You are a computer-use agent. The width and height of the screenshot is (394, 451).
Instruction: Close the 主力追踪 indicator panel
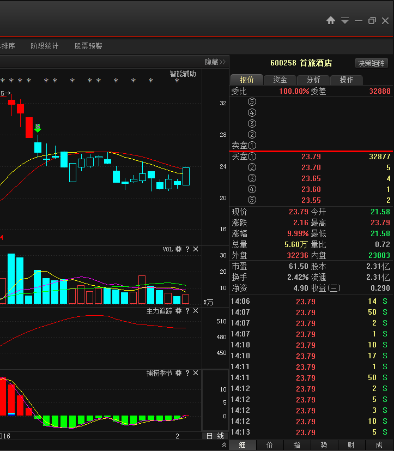pos(196,311)
